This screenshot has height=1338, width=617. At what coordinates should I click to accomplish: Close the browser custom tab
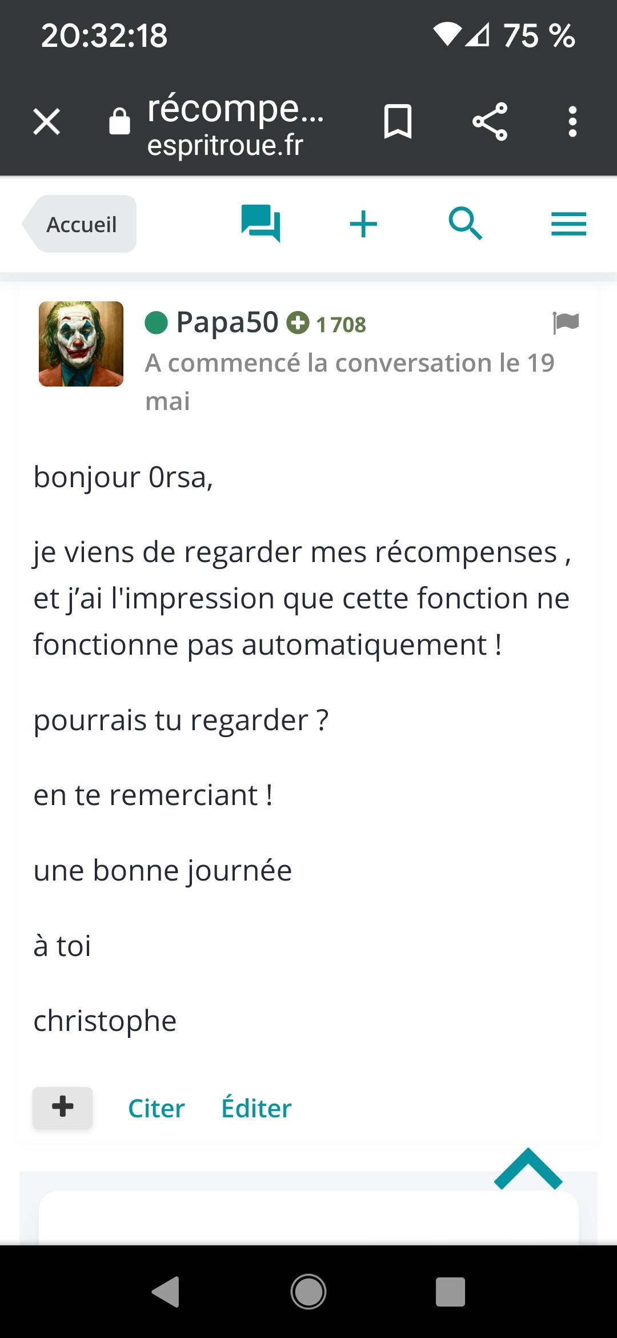[46, 122]
